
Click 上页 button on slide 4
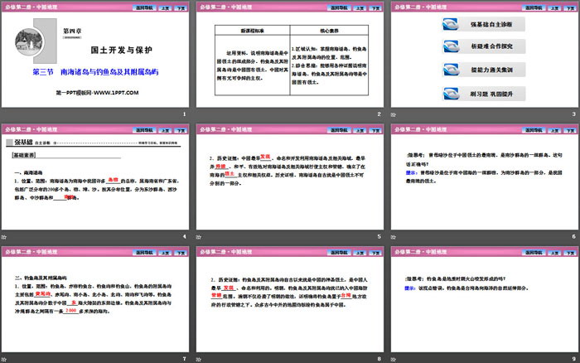[x=165, y=130]
